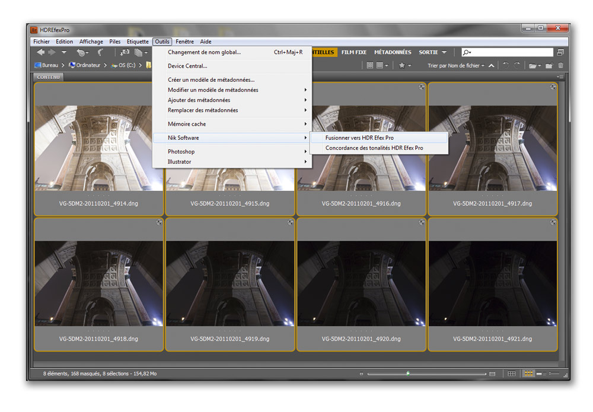
Task: Choose Device Central menu entry
Action: point(232,66)
